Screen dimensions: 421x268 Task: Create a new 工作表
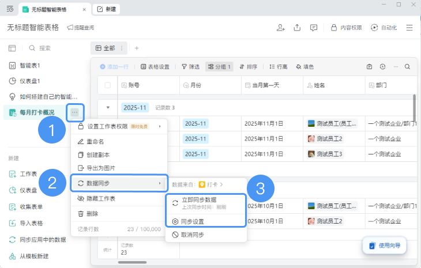pos(23,174)
